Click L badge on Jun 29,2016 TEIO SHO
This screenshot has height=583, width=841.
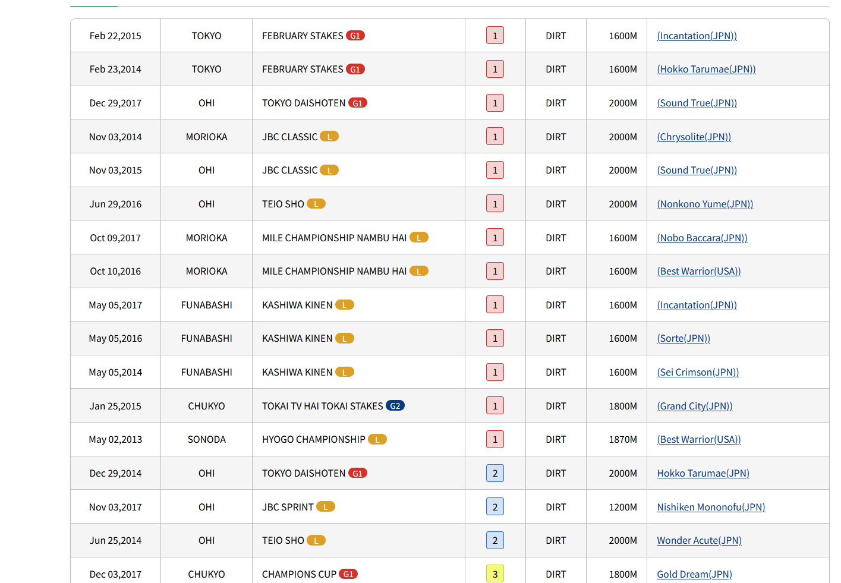316,204
